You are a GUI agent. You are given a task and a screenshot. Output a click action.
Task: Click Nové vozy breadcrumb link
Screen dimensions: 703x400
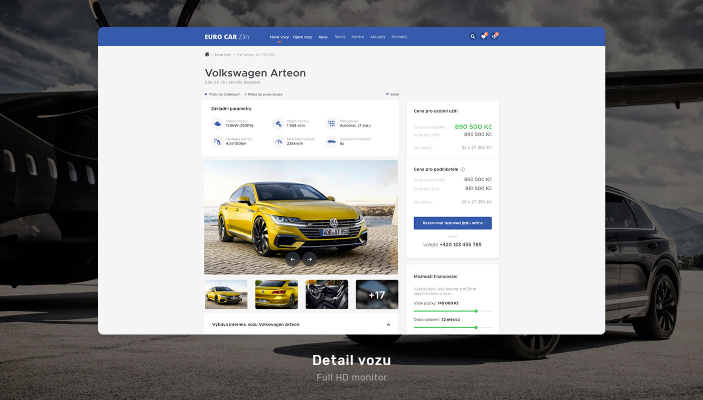223,54
